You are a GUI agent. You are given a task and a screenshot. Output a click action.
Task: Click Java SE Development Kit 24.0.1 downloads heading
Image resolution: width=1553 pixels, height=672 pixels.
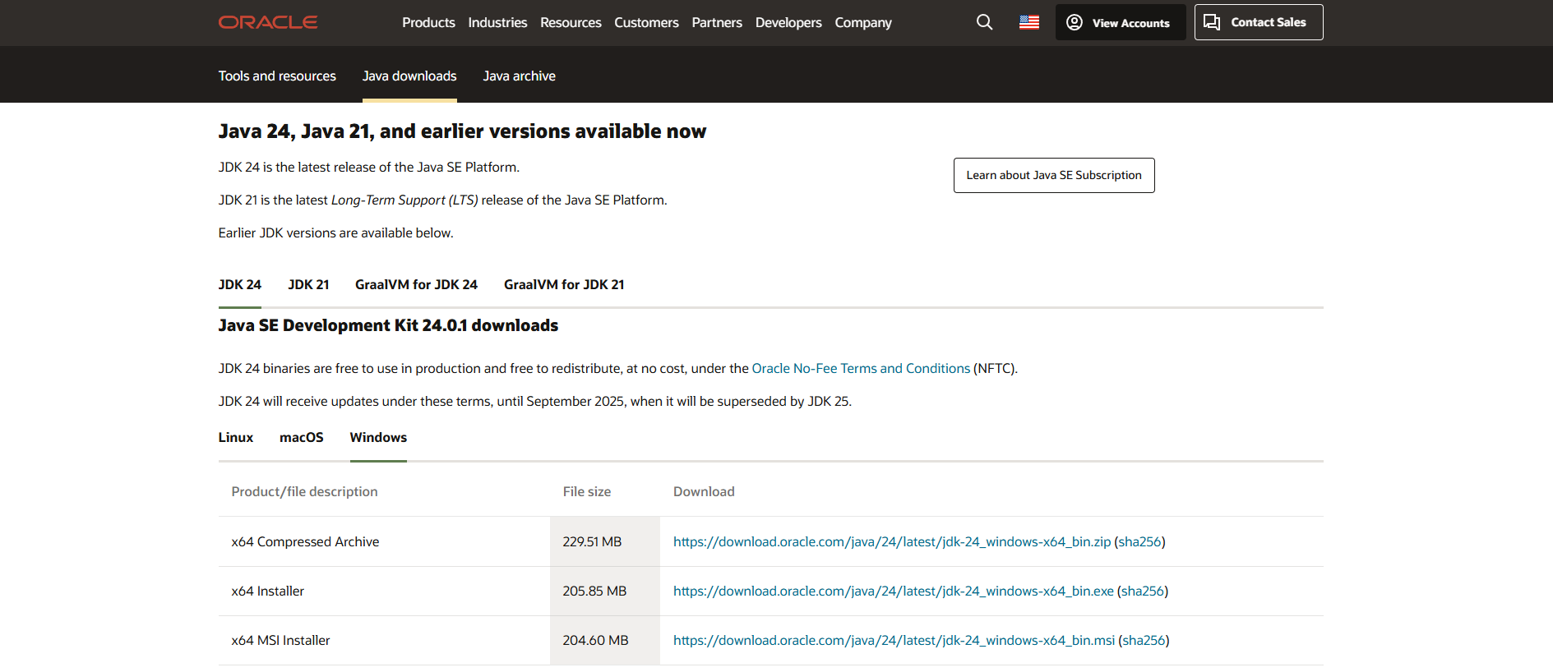[x=388, y=325]
